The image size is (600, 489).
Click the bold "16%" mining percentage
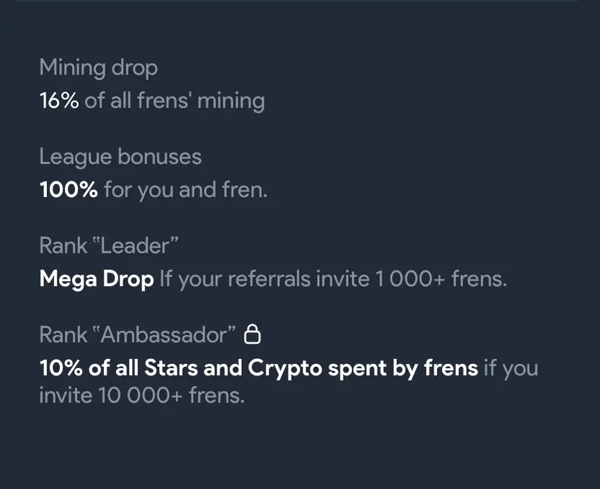pos(59,101)
